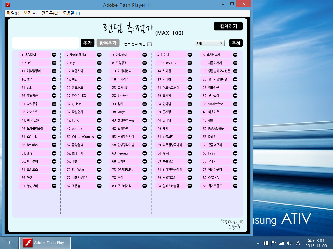This screenshot has width=333, height=249.
Task: Remove entry 1. 올챙연아 with its minus icon
Action: [54, 55]
